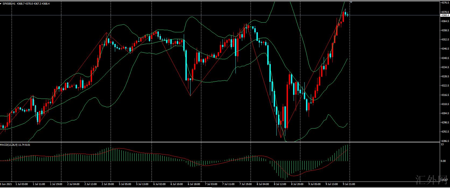Click the MACD scale value 13

tap(442, 145)
